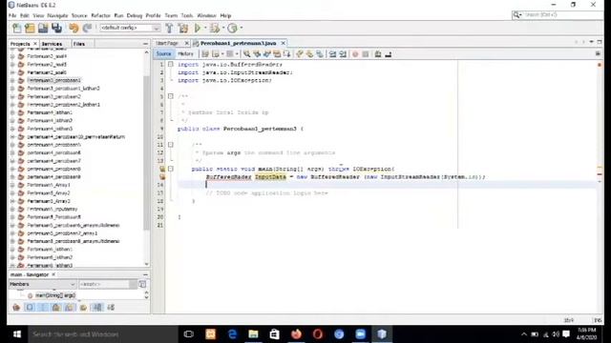This screenshot has height=343, width=611.
Task: Click the Shift Line Right icon
Action: 343,54
